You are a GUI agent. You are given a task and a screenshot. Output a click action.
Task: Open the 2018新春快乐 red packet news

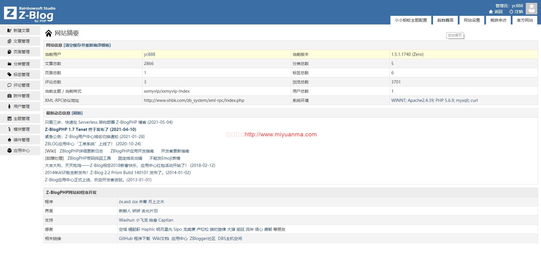[x=130, y=165]
